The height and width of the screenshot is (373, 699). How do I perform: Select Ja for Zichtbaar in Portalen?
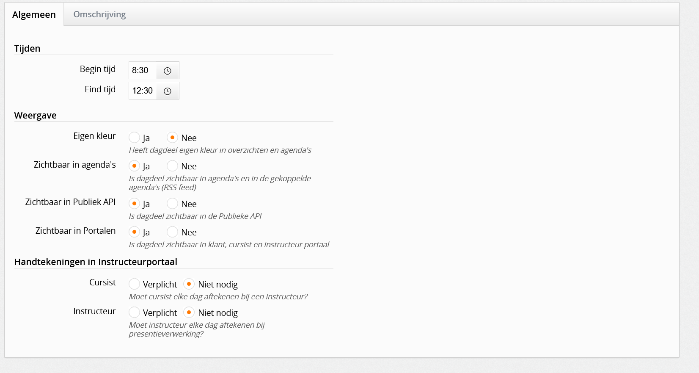coord(134,232)
